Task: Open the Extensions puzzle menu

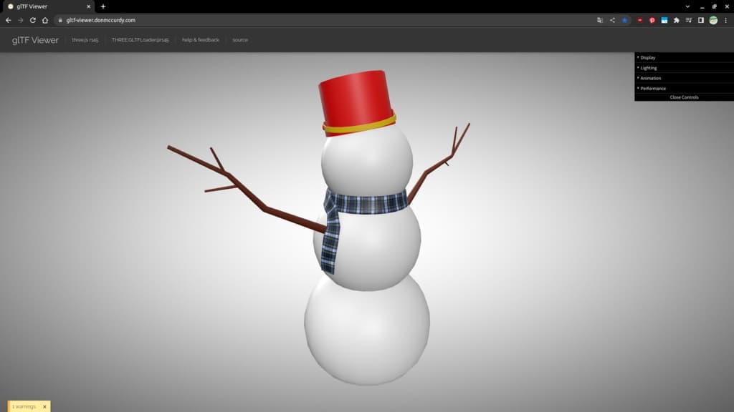Action: coord(677,20)
